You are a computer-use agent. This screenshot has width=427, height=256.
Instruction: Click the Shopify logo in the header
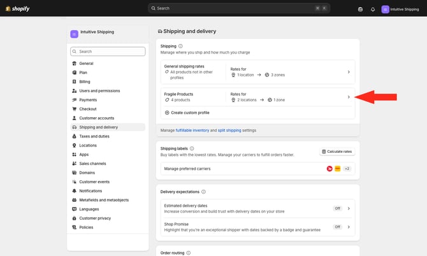[17, 9]
